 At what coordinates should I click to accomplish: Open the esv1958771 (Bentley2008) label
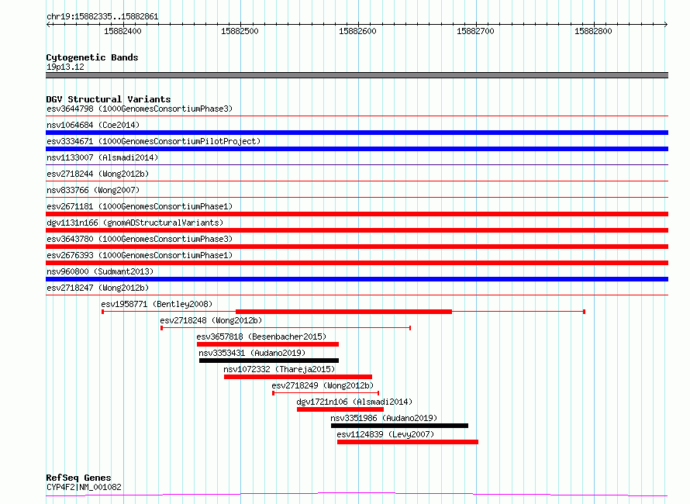157,304
